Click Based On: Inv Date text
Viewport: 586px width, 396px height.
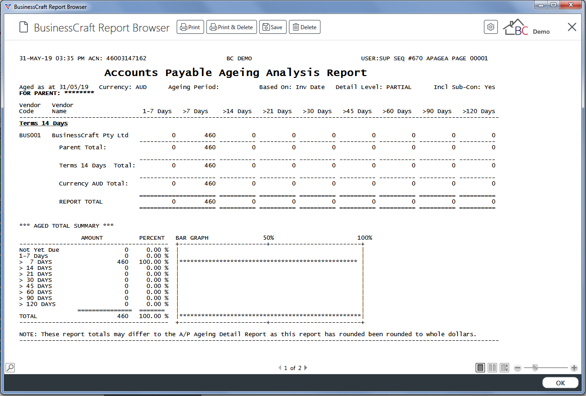click(292, 87)
